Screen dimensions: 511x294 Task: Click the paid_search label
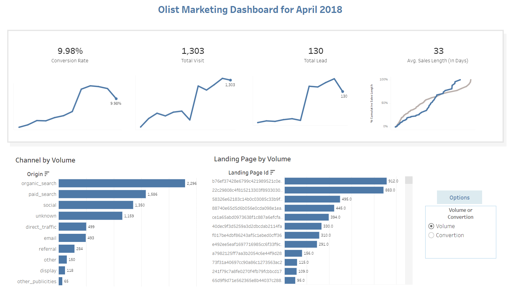coord(42,194)
